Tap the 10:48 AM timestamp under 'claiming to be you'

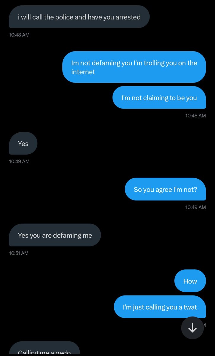coord(195,115)
